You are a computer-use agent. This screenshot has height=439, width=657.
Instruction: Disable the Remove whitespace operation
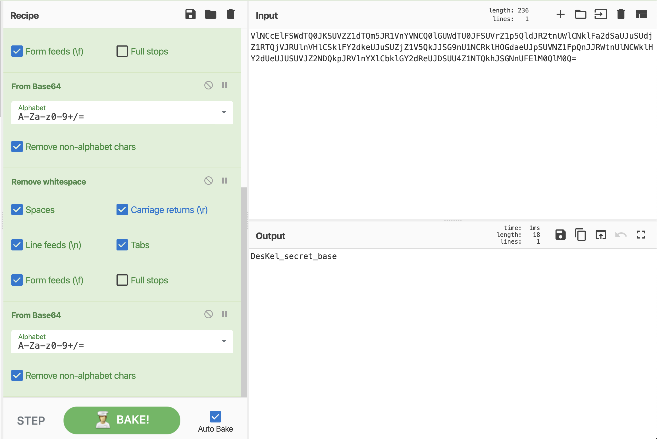click(x=209, y=181)
